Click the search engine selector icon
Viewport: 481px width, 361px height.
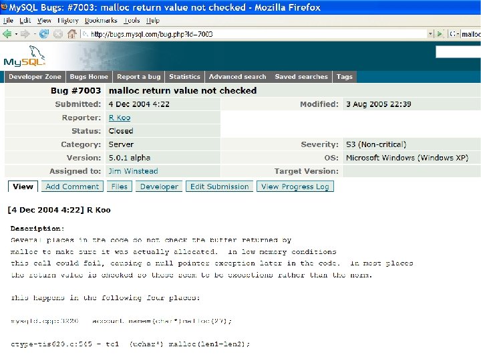coord(454,34)
